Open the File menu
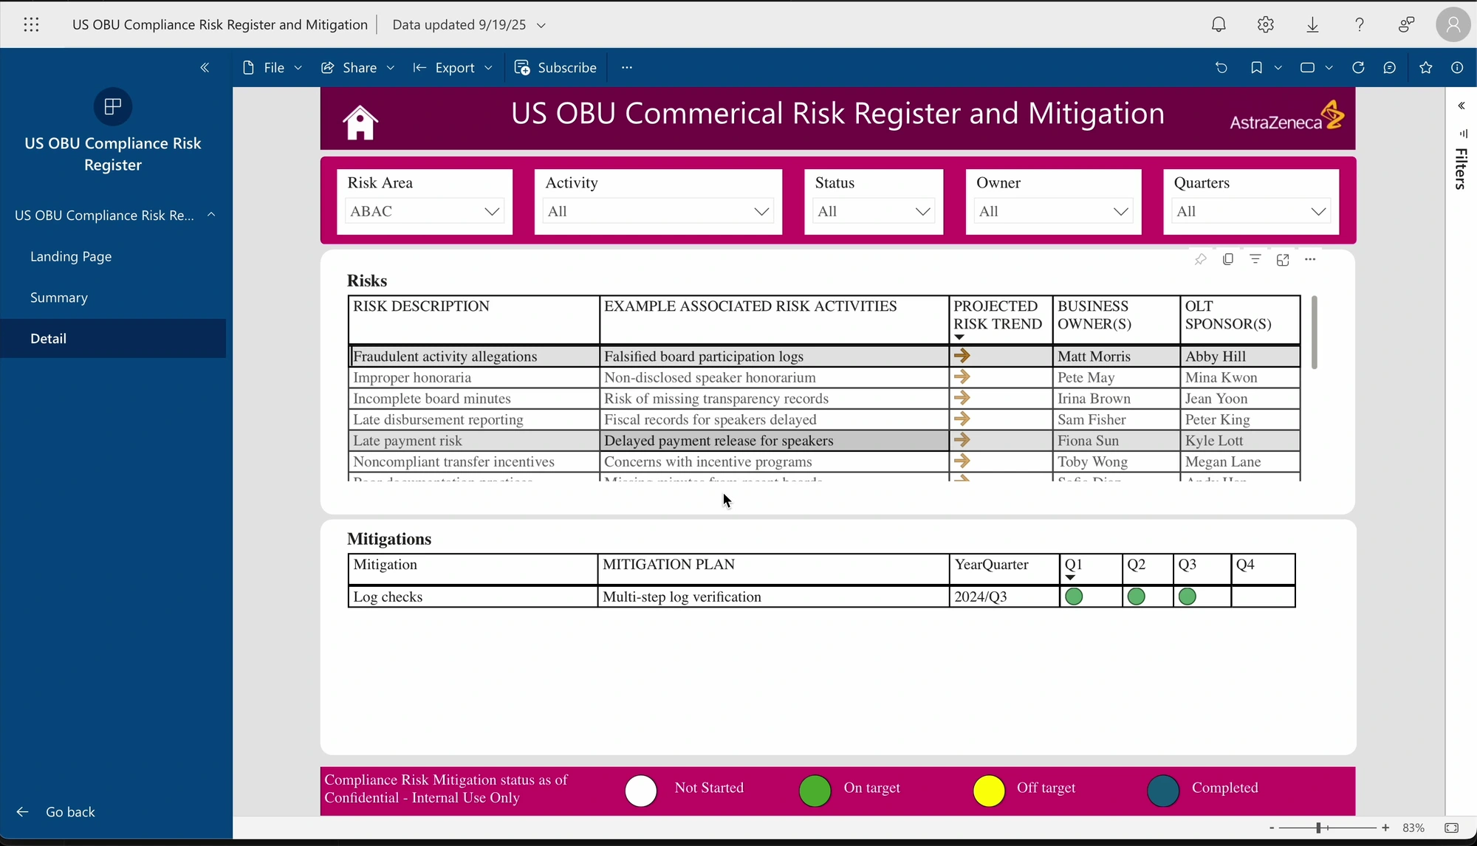1477x846 pixels. point(273,67)
